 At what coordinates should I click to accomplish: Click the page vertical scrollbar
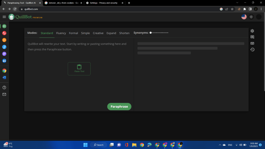(x=264, y=52)
